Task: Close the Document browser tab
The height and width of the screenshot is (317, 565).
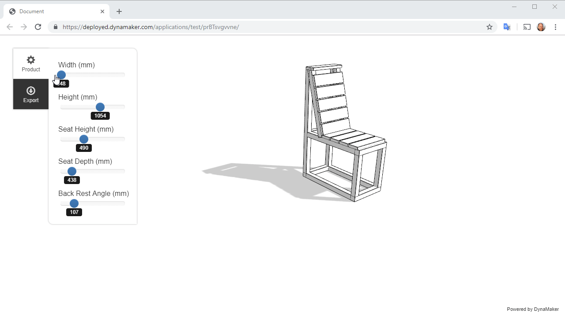Action: pos(102,11)
